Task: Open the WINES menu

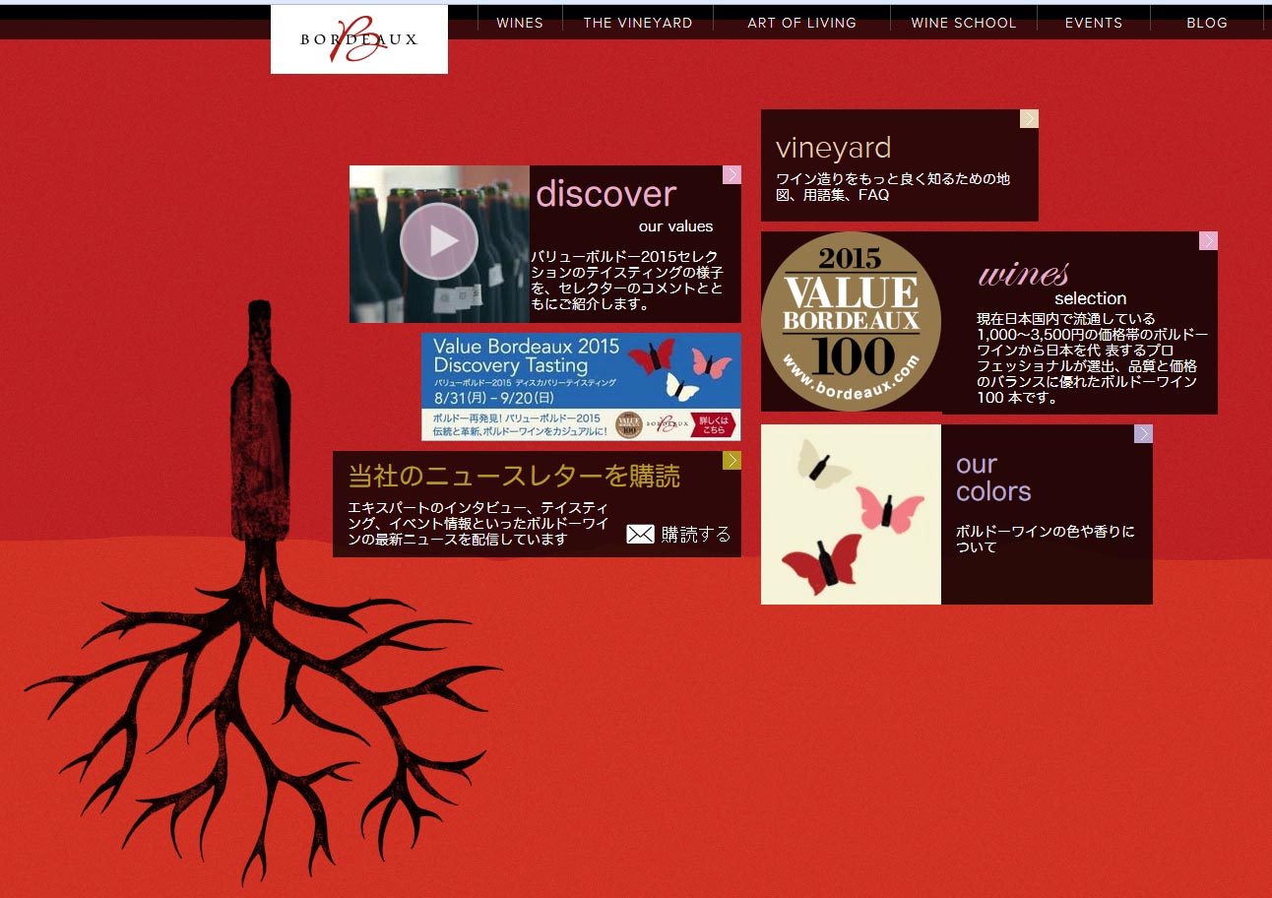Action: [520, 23]
